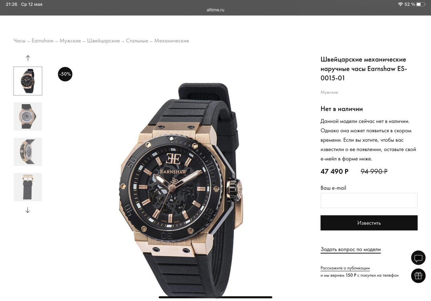Go to Швейцарские breadcrumb category
The width and height of the screenshot is (431, 301).
point(103,41)
